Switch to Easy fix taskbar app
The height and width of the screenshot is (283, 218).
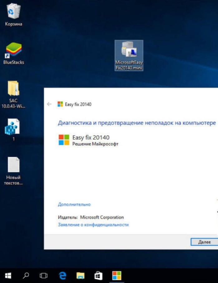coord(117,276)
